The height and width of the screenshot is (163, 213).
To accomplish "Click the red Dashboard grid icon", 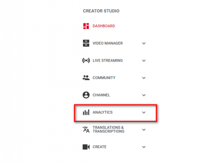I will pyautogui.click(x=86, y=26).
